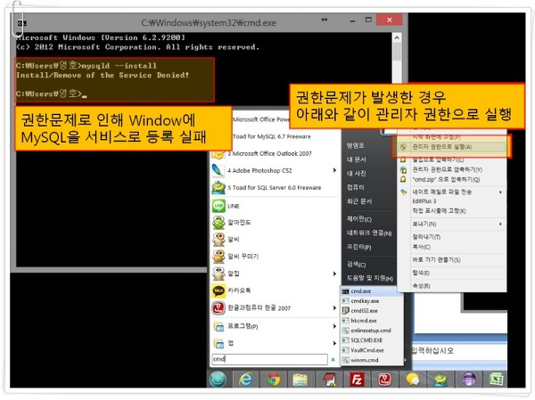This screenshot has width=535, height=400.
Task: Click the 카카오톡 icon in Start menu
Action: pos(218,290)
